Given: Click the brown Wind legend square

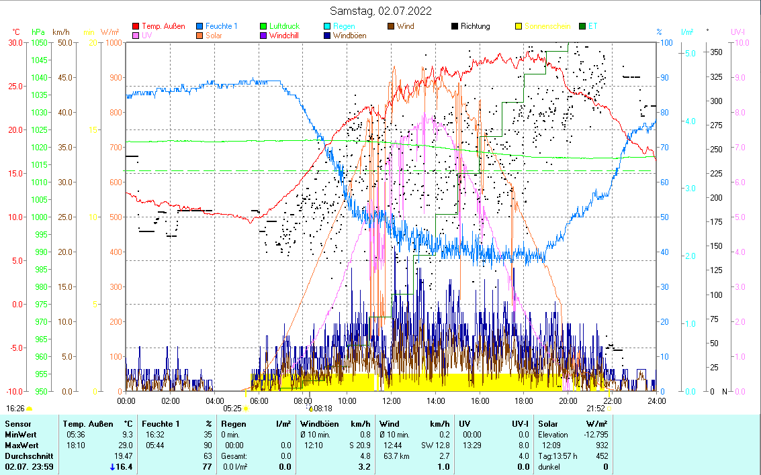Looking at the screenshot, I should [391, 27].
